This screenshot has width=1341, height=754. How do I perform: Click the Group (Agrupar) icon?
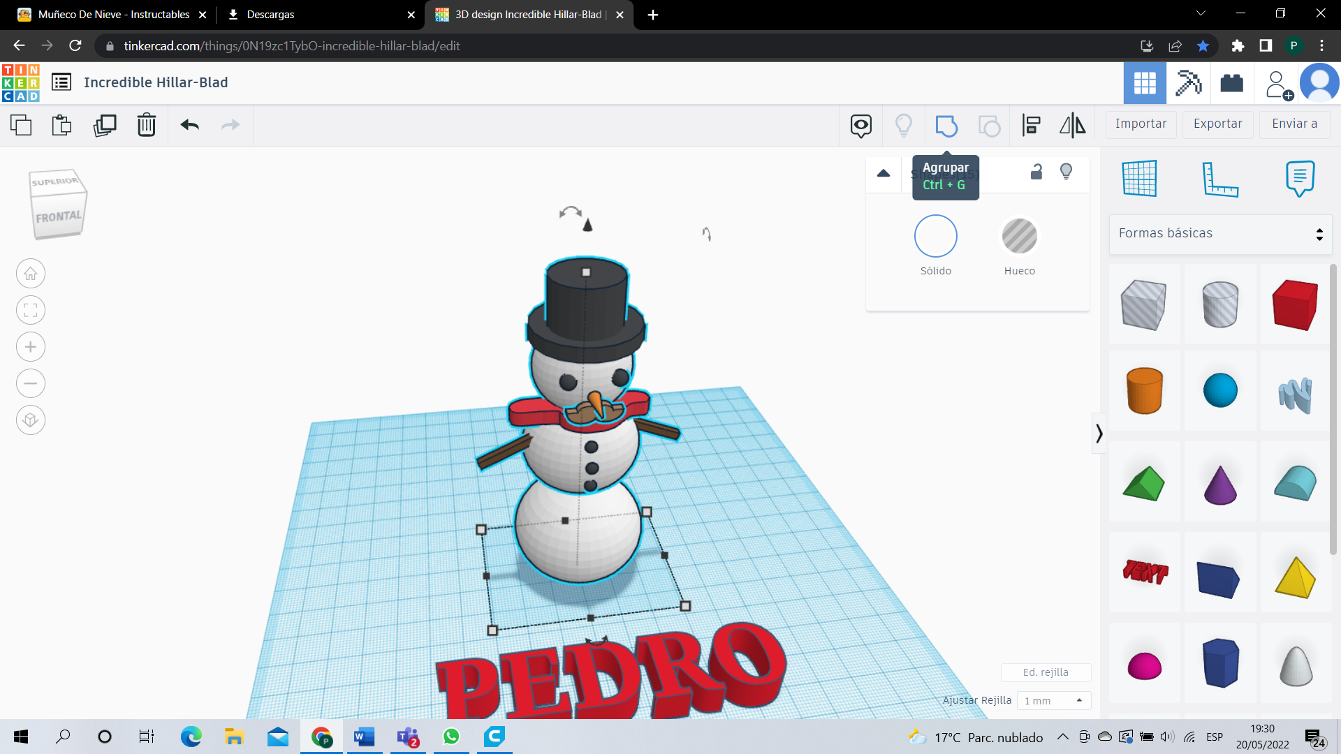click(946, 126)
